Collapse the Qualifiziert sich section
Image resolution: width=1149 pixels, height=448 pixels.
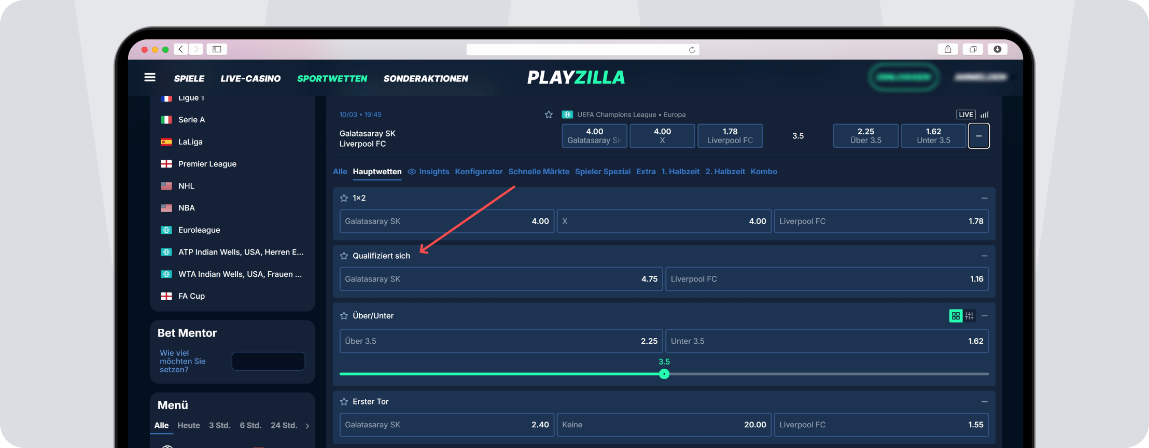tap(984, 256)
